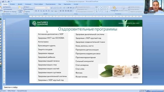Open Shape Effects (Эффекты для фигур)

pos(135,12)
